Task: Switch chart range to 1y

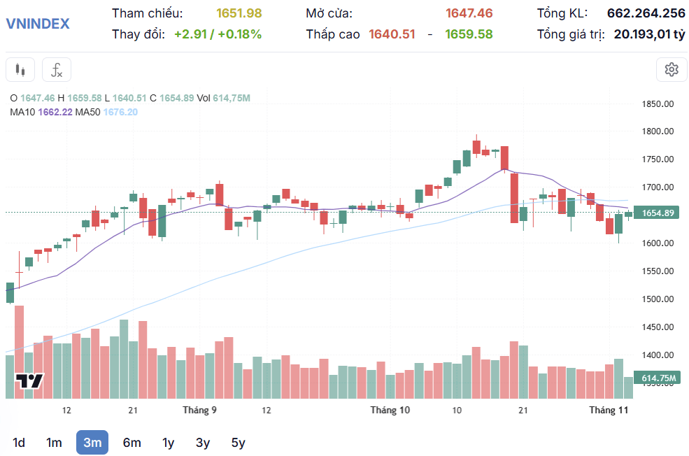Action: point(169,443)
